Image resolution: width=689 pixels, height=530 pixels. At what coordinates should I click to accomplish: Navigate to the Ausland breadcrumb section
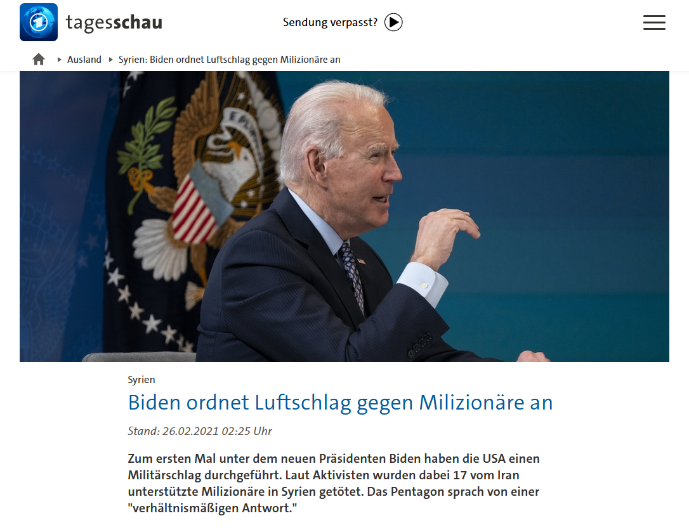(84, 60)
